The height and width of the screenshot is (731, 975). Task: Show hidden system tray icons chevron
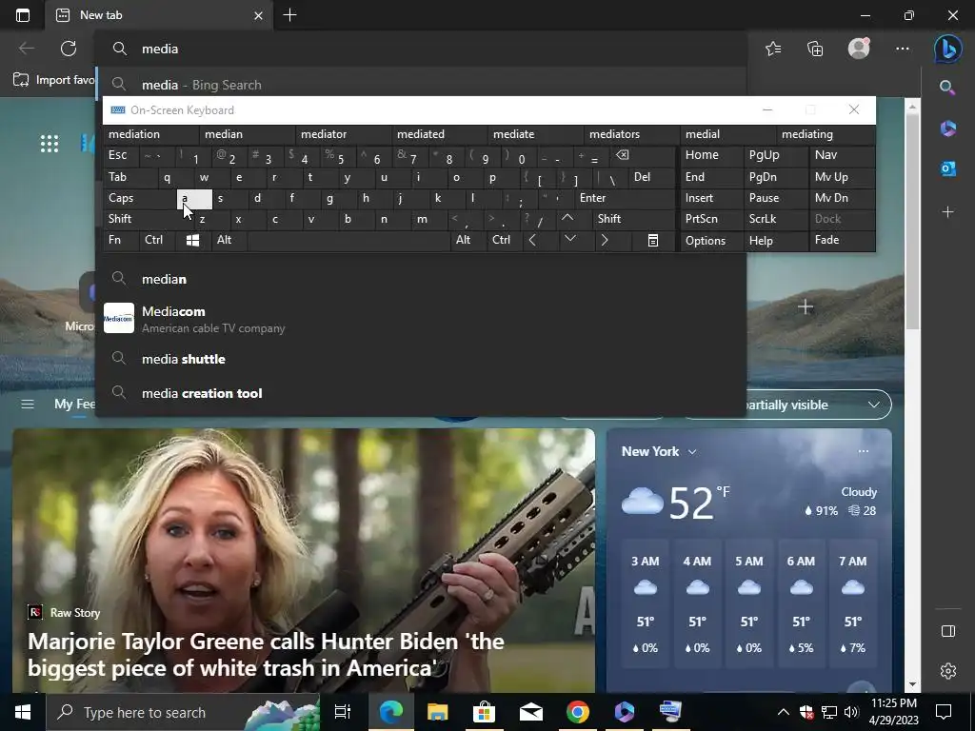point(784,712)
